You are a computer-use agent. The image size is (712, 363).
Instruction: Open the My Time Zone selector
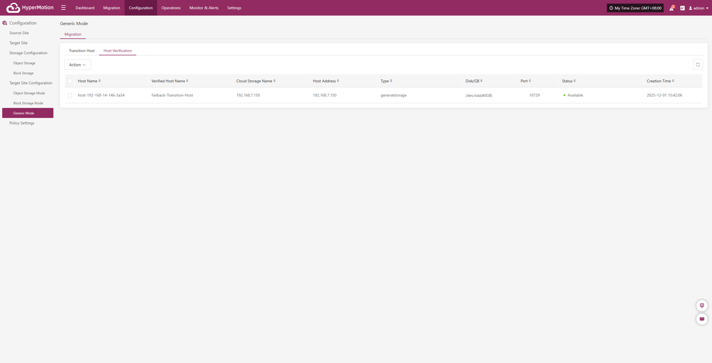point(635,8)
